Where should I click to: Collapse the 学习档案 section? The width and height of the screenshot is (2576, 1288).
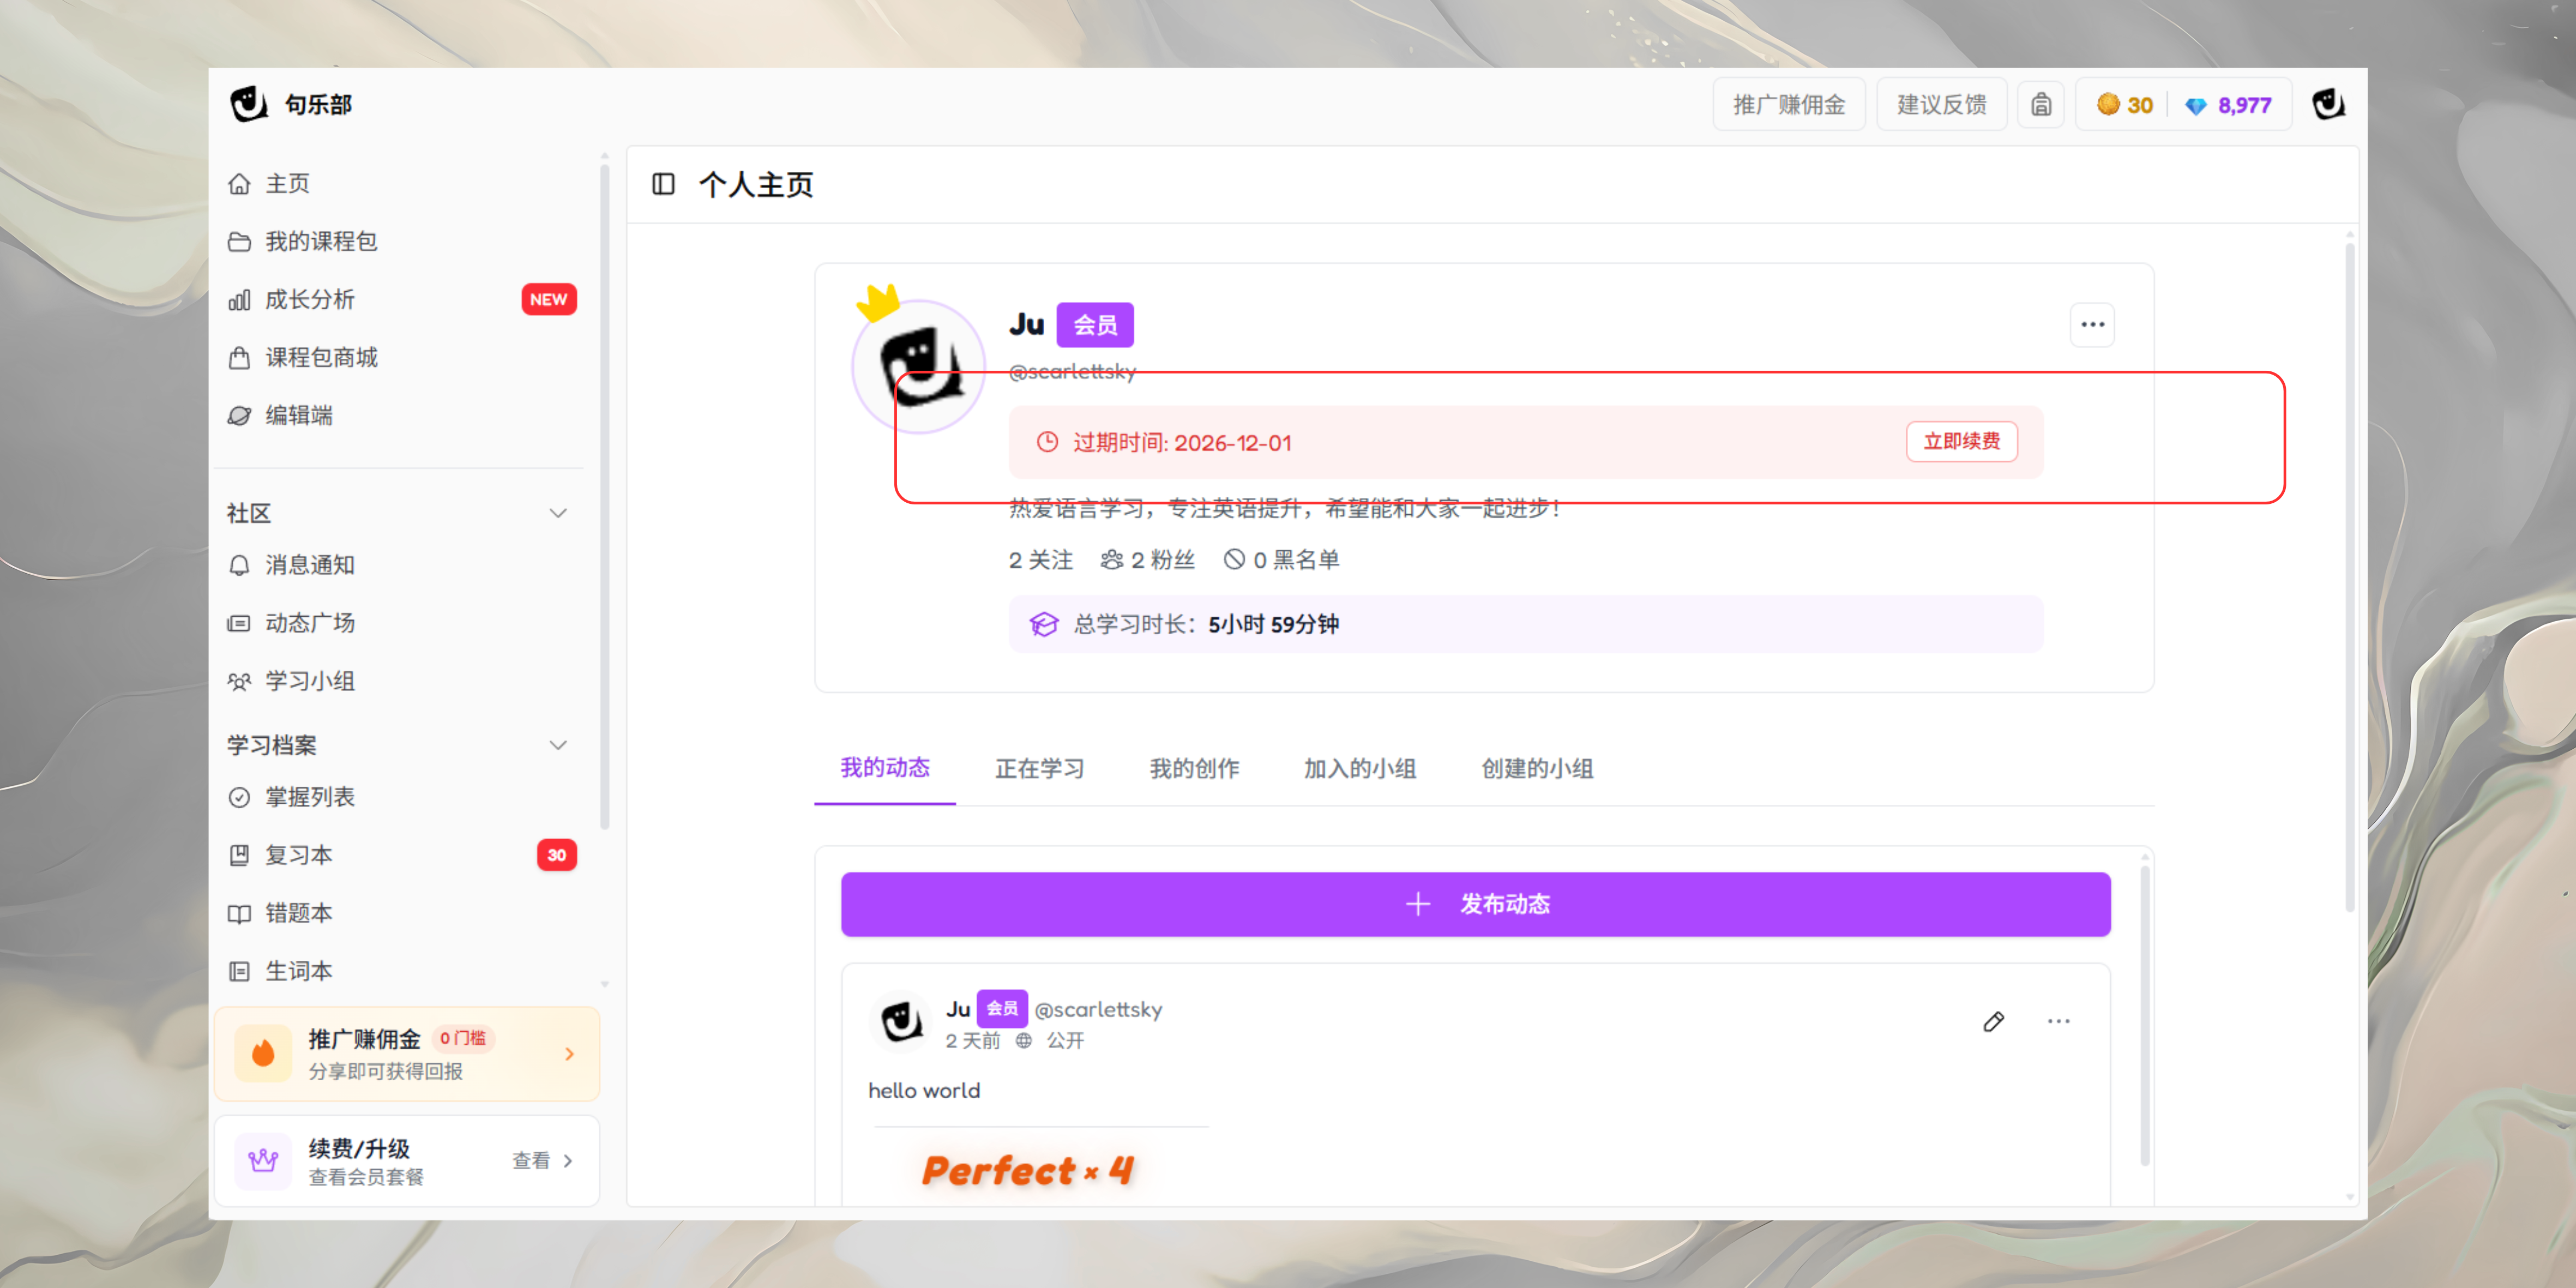pyautogui.click(x=558, y=745)
